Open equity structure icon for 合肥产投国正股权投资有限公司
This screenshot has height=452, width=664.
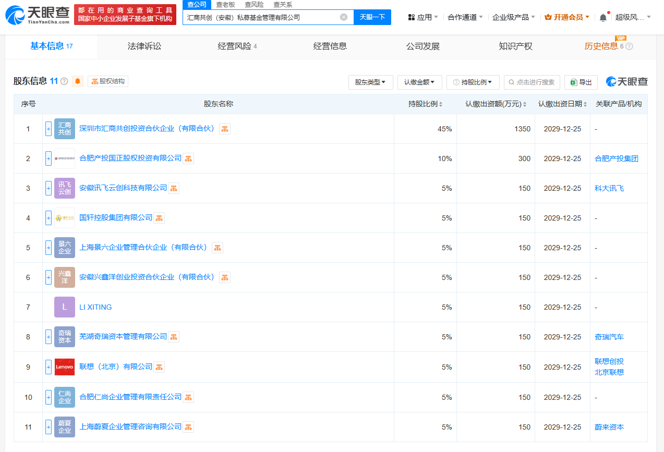click(188, 158)
